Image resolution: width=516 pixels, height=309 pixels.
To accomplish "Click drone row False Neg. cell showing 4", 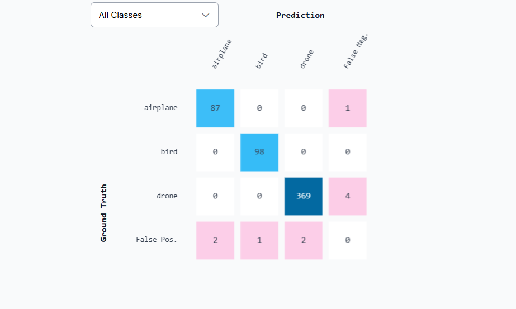I will click(348, 196).
